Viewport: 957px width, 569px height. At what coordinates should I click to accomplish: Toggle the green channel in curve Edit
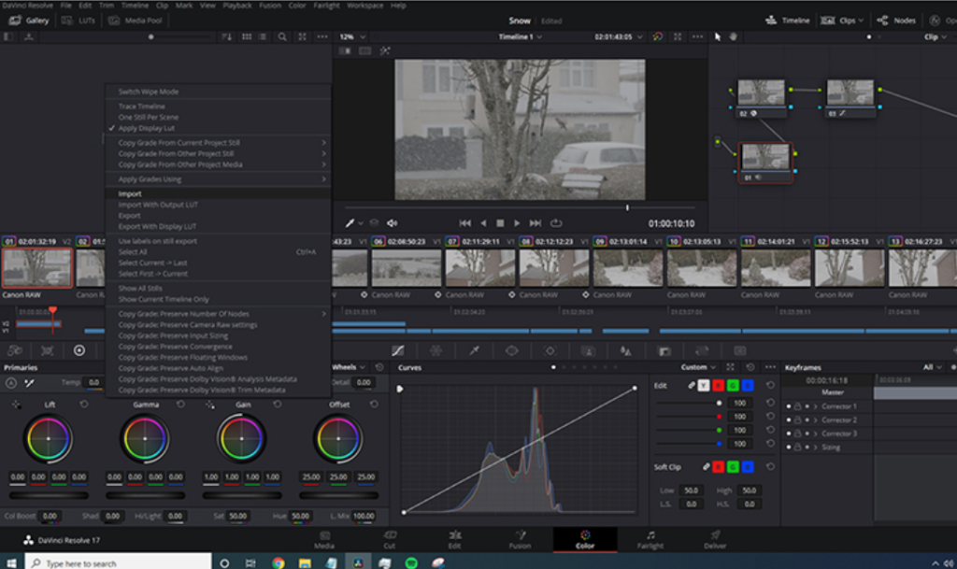[733, 386]
